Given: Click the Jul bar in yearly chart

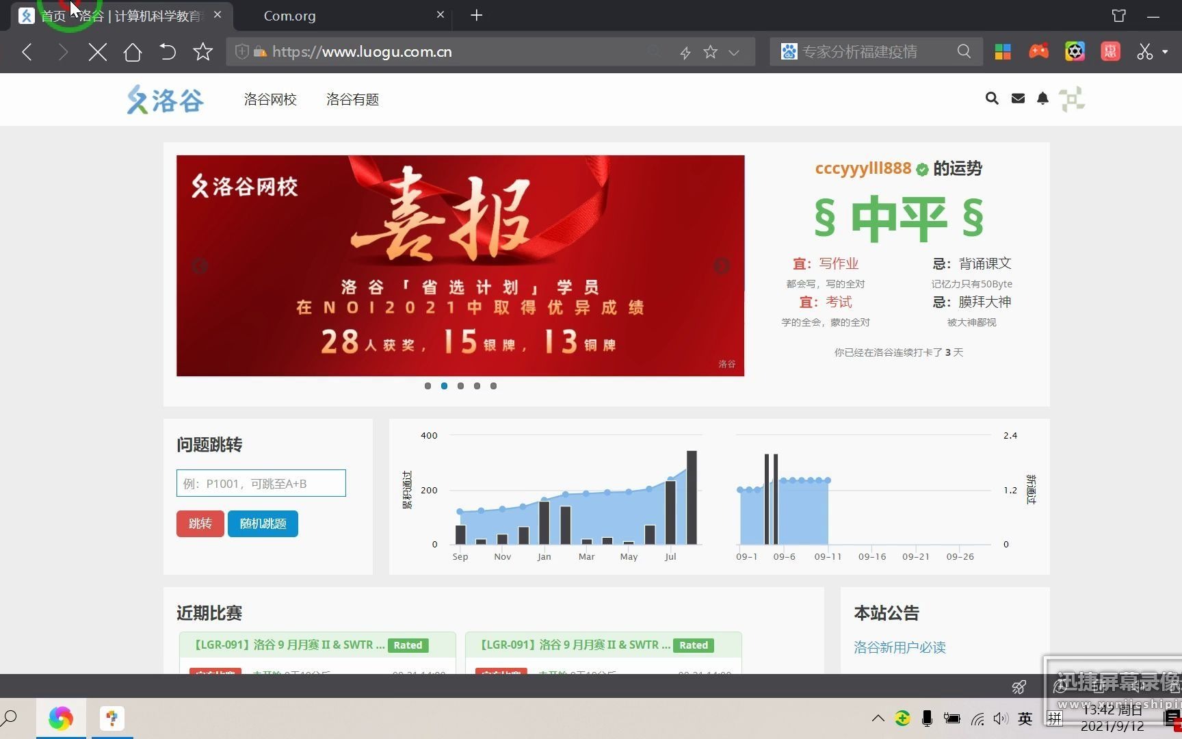Looking at the screenshot, I should tap(670, 513).
